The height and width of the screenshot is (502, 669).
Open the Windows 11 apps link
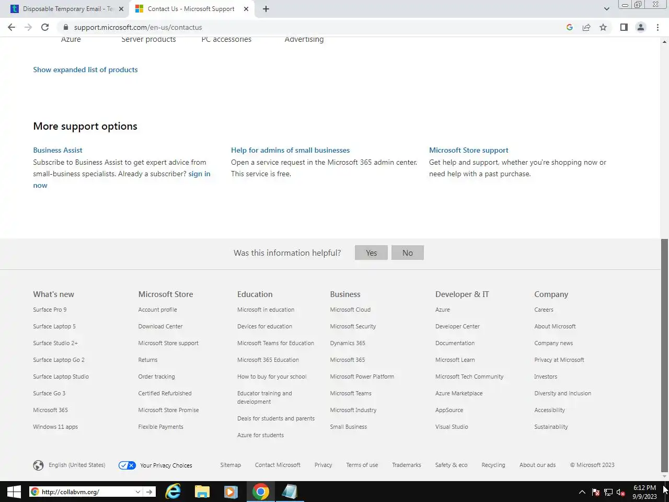pos(55,427)
